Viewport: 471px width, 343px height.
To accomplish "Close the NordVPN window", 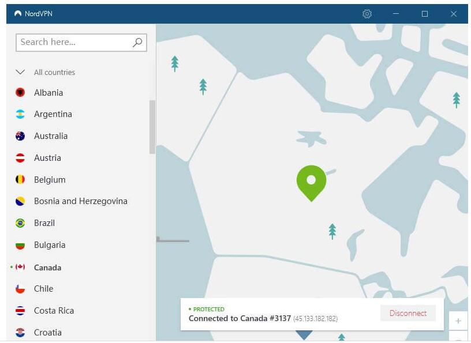I will click(x=454, y=14).
